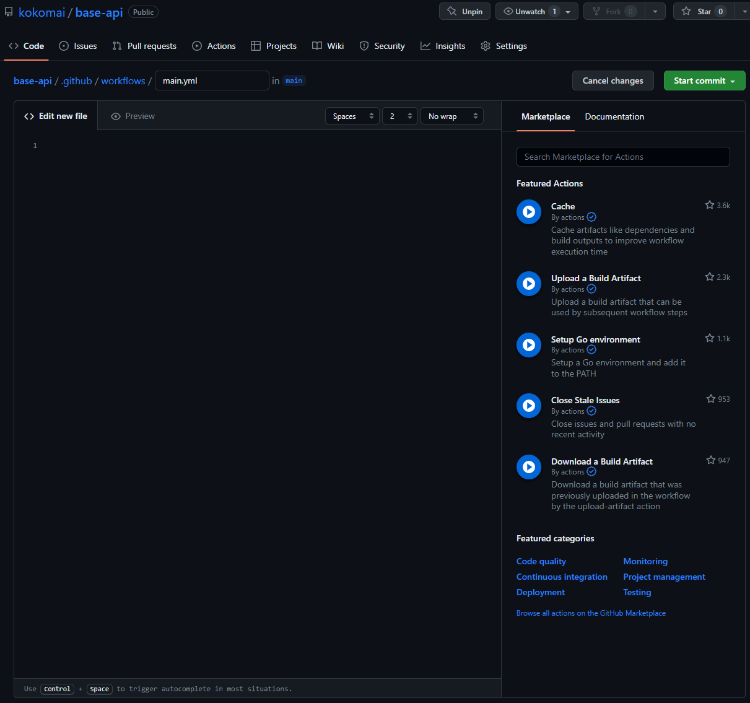This screenshot has height=703, width=750.
Task: Click the star icon on Setup Go environment
Action: (x=710, y=338)
